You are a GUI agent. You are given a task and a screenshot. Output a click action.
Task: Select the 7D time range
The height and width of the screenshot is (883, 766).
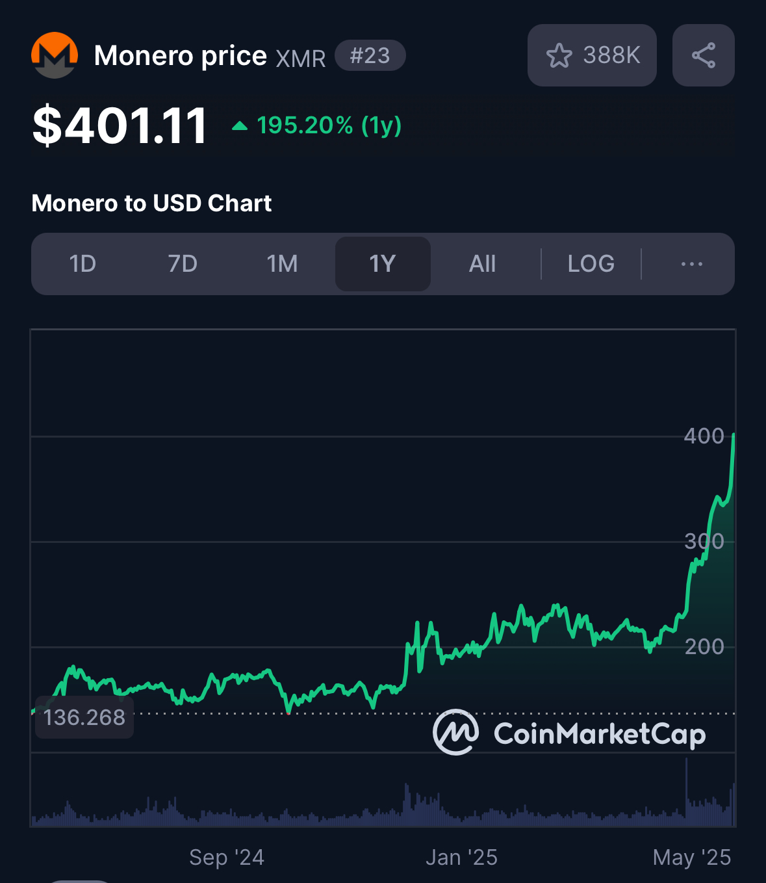183,264
